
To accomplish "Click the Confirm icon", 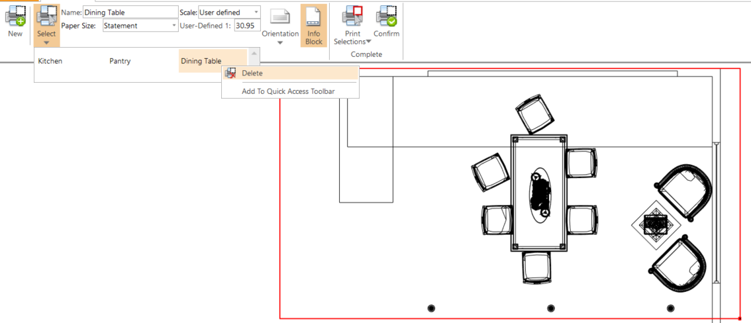I will click(x=386, y=16).
